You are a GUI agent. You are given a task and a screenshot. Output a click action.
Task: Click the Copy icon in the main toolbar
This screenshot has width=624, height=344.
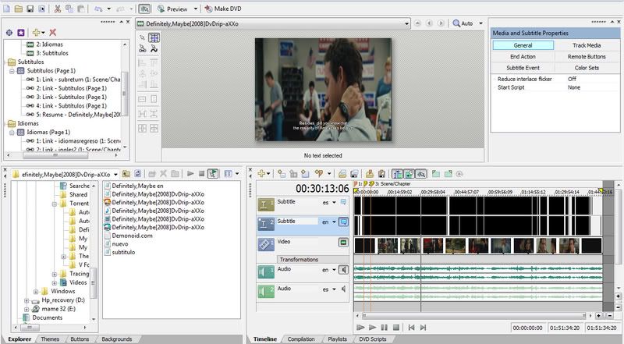pyautogui.click(x=69, y=9)
